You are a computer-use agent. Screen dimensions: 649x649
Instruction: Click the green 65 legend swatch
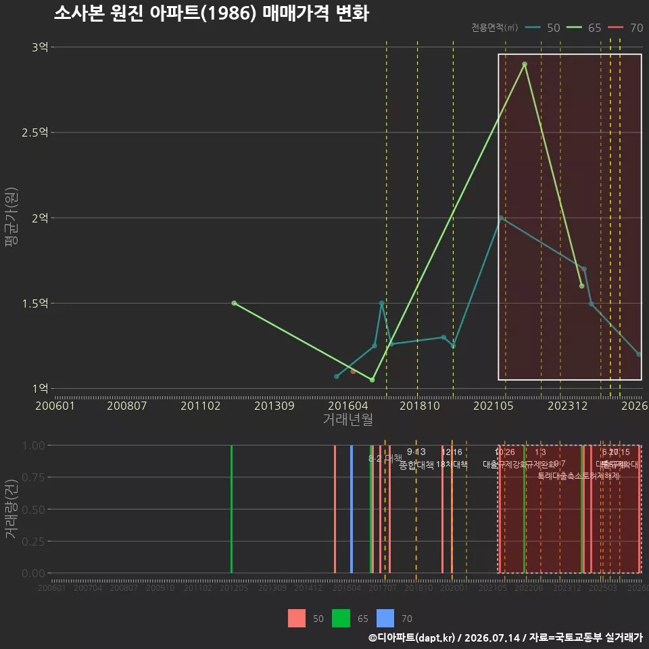click(341, 619)
